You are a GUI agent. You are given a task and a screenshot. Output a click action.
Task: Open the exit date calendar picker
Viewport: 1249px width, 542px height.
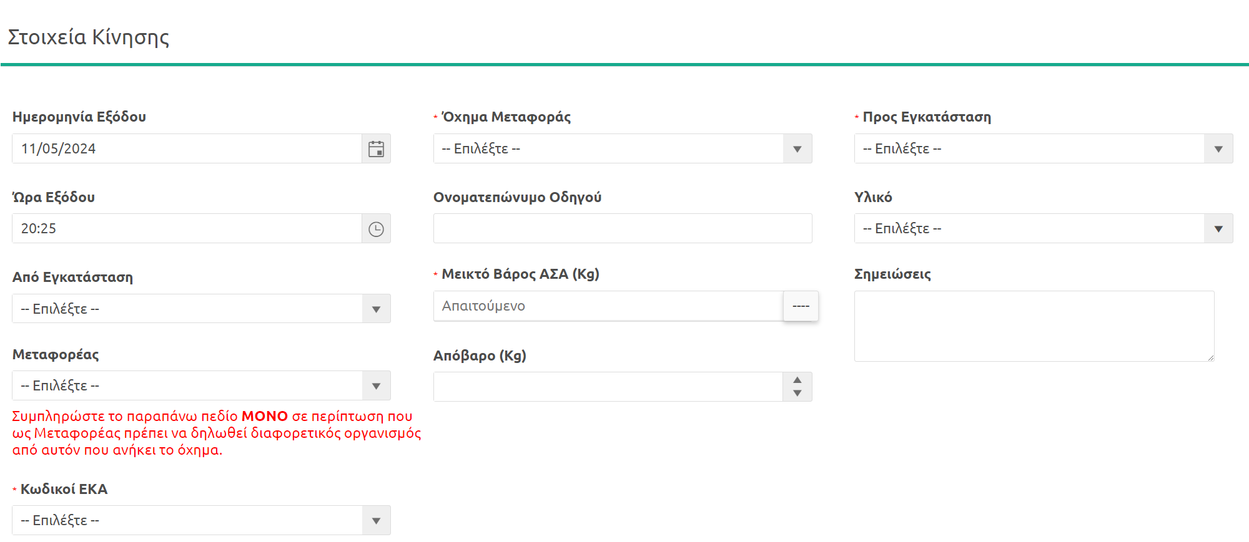pos(376,149)
